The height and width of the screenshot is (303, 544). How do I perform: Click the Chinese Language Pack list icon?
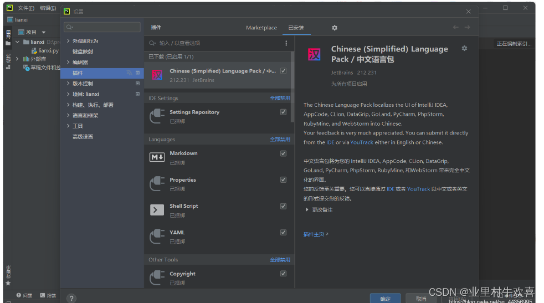157,75
